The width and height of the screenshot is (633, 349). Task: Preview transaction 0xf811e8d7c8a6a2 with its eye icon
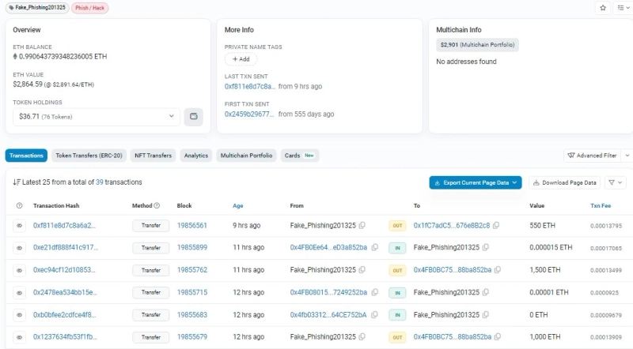20,225
